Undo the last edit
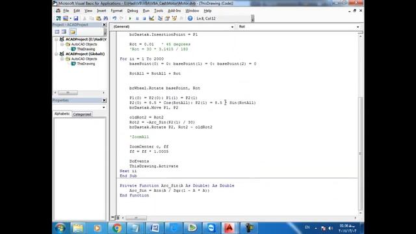Viewport: 416px width, 234px height. pos(114,18)
